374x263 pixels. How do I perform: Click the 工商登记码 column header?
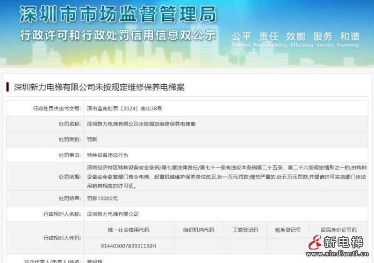pyautogui.click(x=245, y=230)
